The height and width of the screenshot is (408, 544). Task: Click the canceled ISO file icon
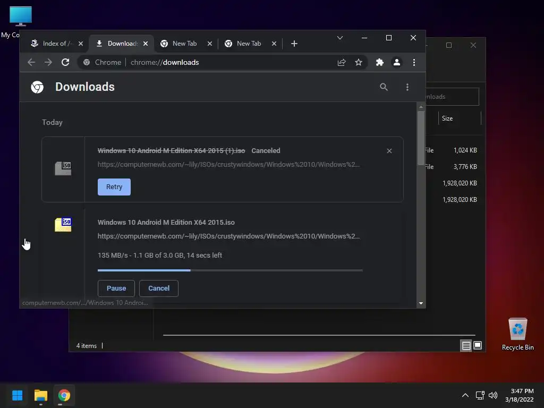pos(63,168)
